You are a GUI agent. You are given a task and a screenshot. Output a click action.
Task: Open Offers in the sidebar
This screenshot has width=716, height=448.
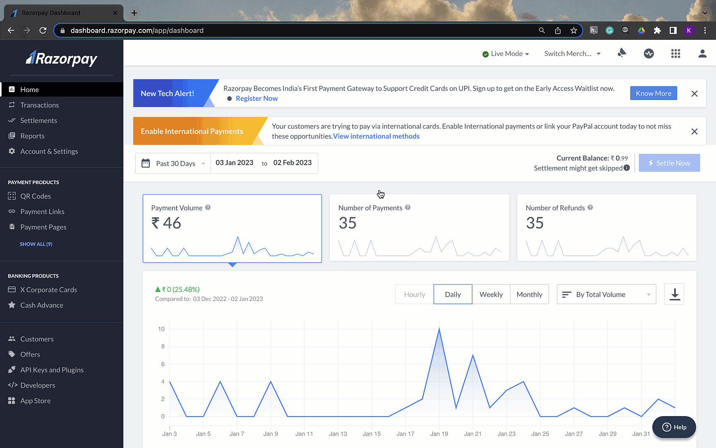coord(62,354)
